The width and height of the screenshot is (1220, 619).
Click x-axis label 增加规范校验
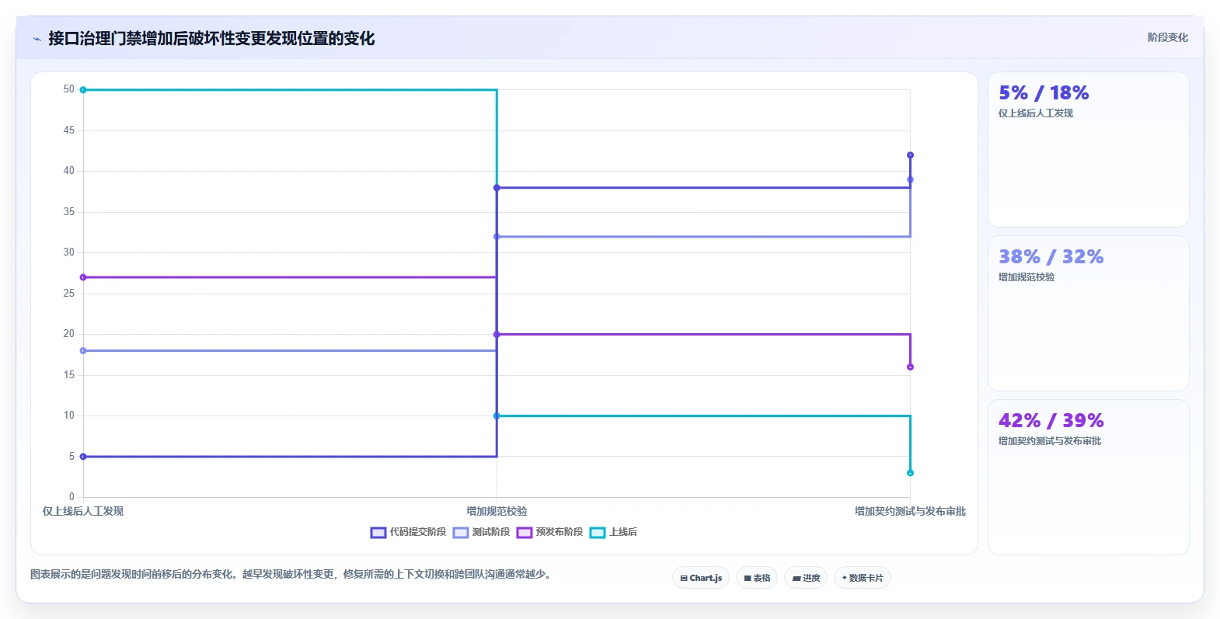[497, 511]
